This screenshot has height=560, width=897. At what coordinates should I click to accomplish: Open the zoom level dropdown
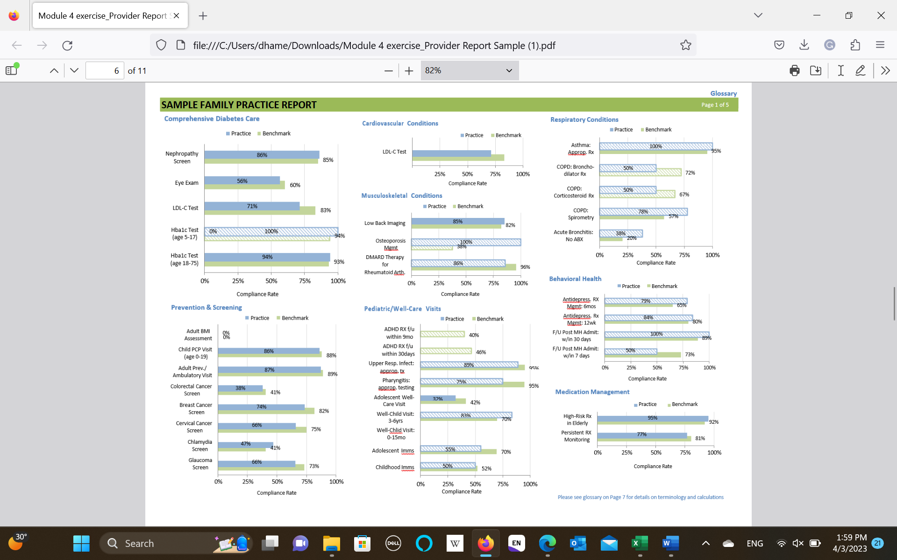470,70
